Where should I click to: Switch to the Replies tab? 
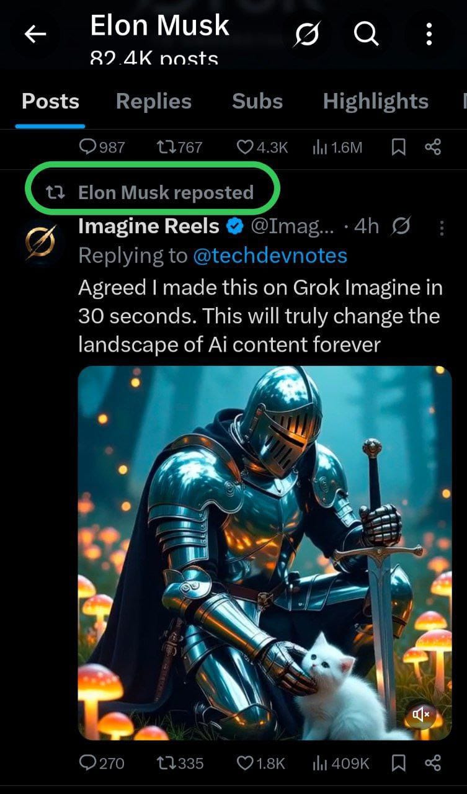click(153, 101)
